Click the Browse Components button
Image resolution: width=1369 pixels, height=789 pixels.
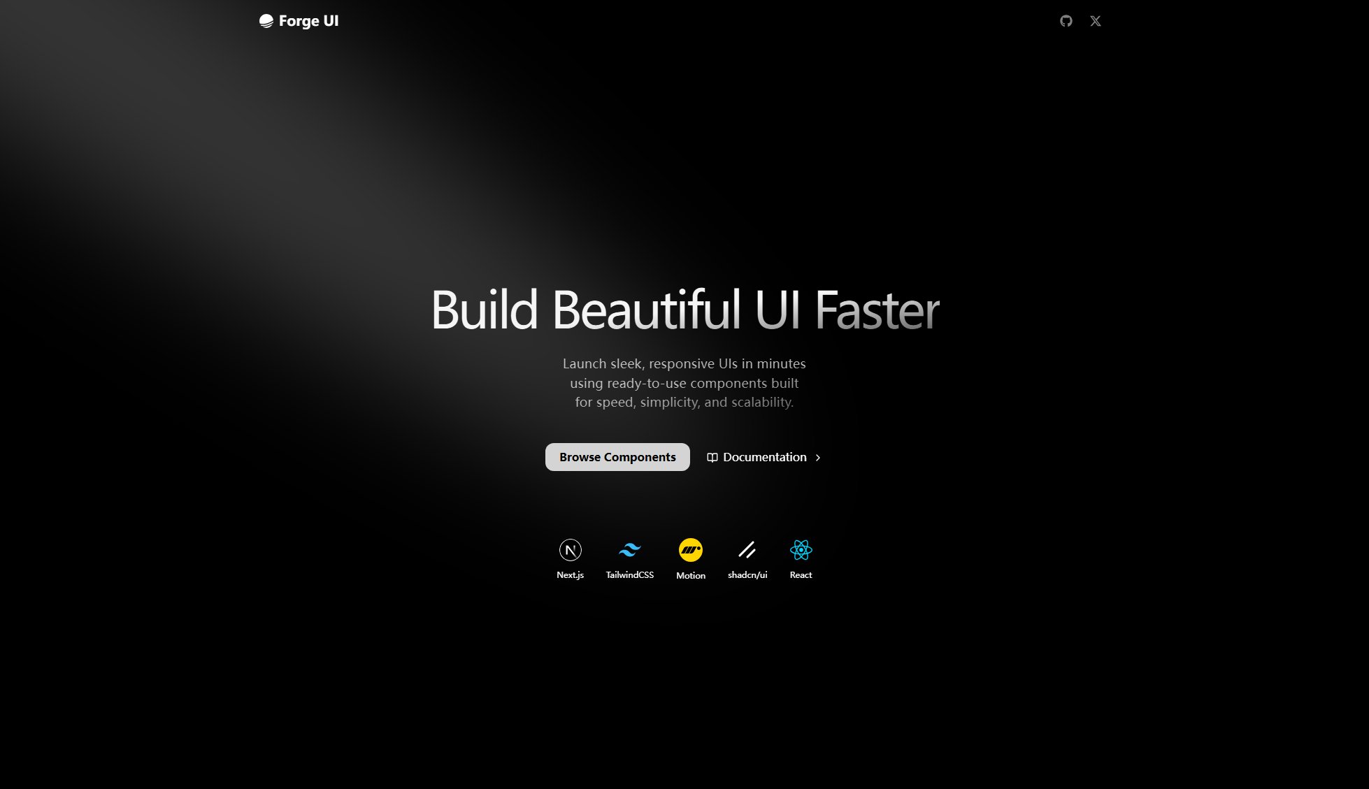(617, 456)
